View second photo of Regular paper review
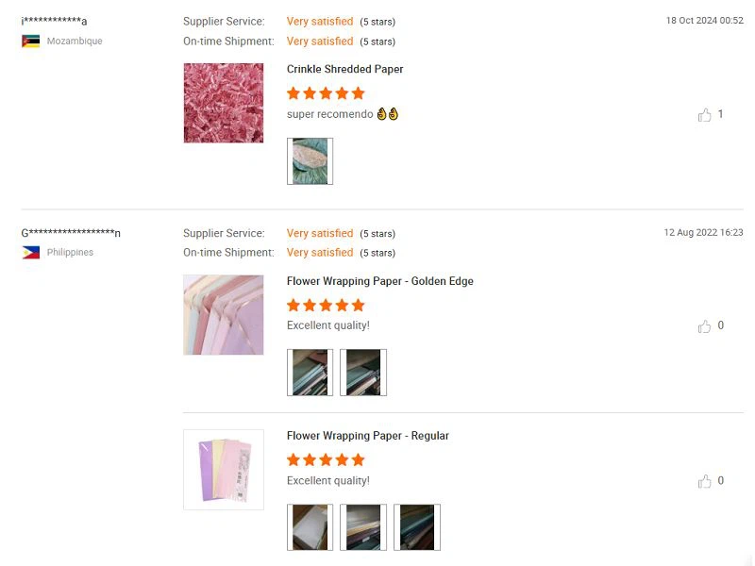 pos(363,527)
